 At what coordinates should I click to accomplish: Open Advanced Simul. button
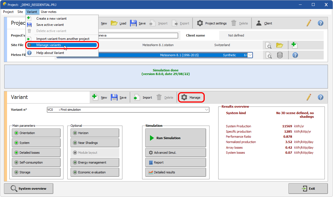(176, 153)
